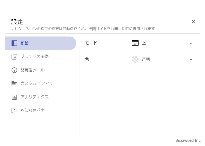Click the viewer tools info icon
Image resolution: width=205 pixels, height=146 pixels.
click(14, 70)
